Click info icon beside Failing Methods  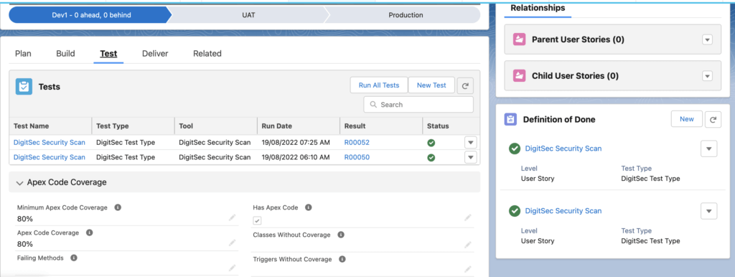(74, 258)
